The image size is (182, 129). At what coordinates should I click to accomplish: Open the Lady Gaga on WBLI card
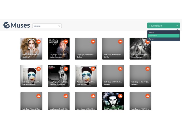(86, 101)
